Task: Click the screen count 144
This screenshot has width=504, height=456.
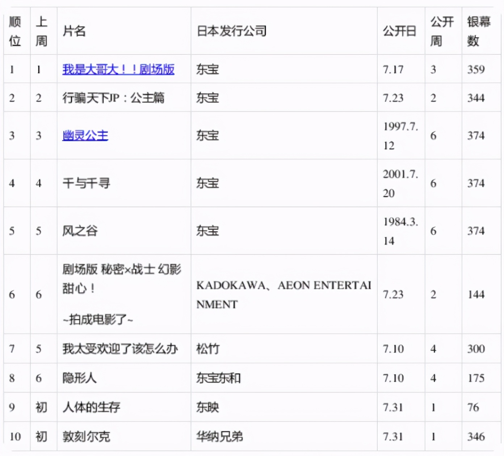Action: tap(476, 295)
